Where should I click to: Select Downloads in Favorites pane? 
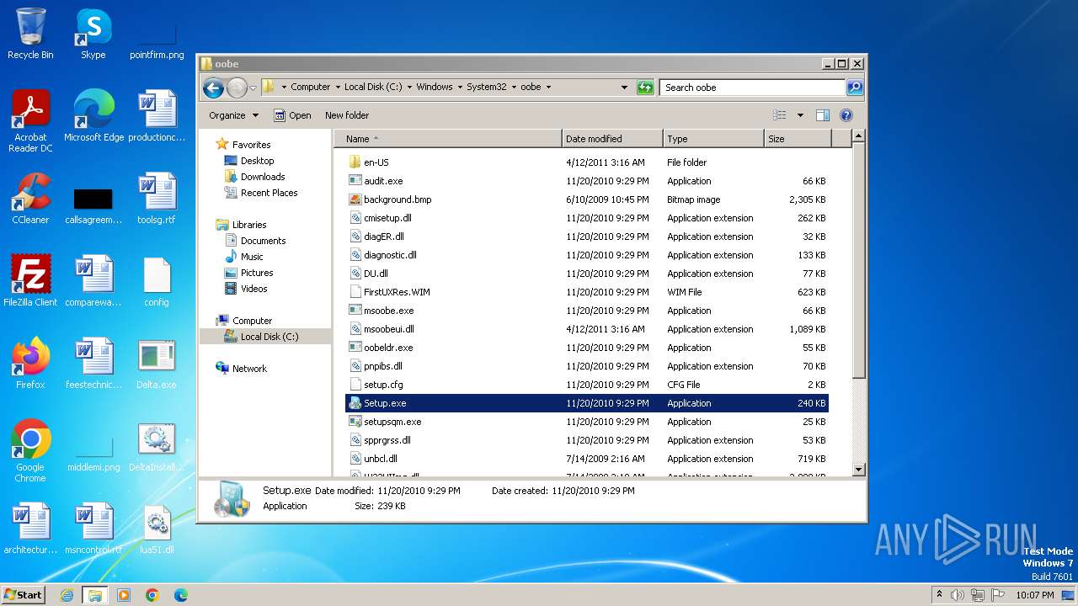[263, 177]
